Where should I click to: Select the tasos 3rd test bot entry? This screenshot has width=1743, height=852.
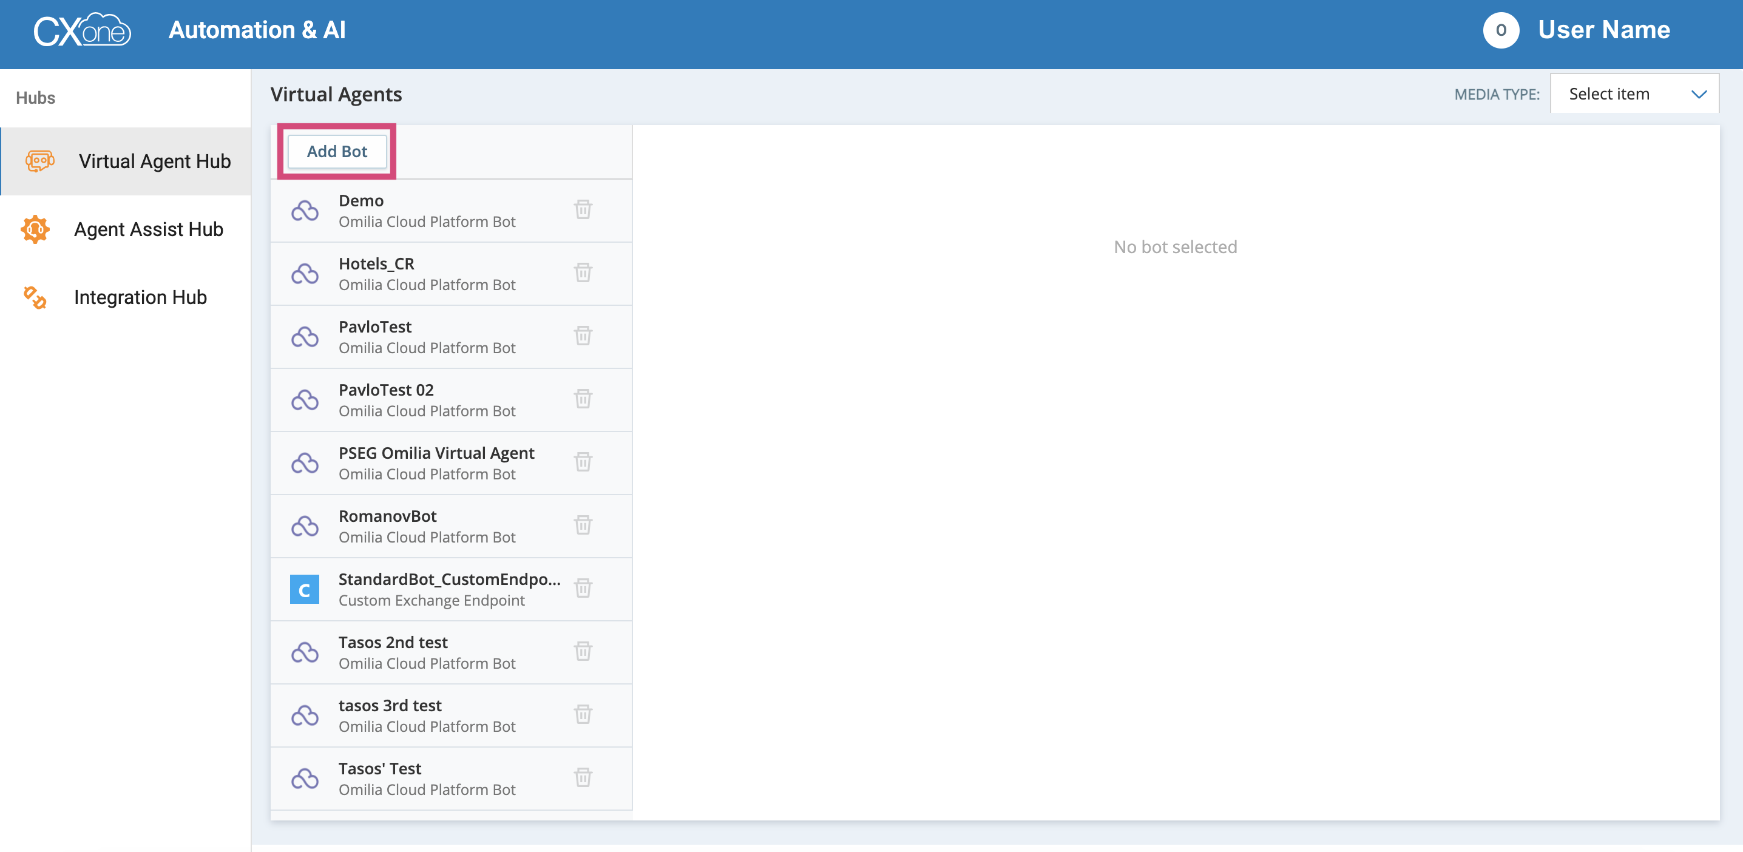tap(426, 715)
